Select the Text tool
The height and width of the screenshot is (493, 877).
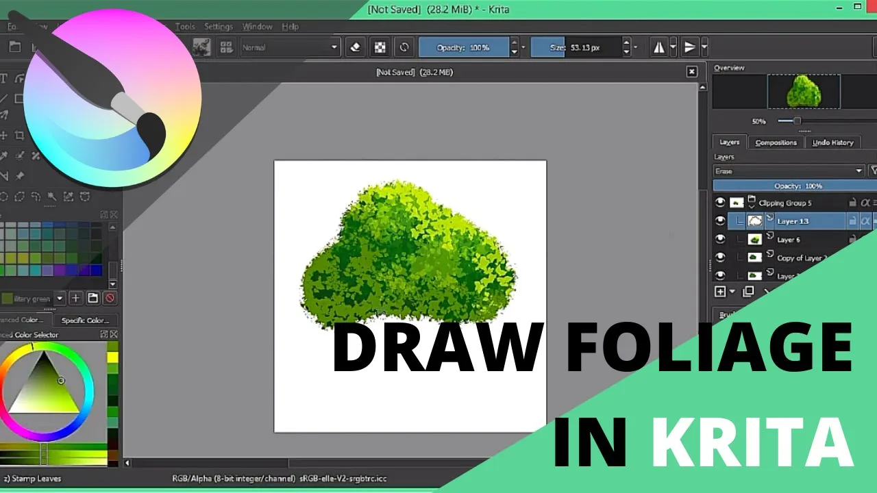[x=4, y=79]
